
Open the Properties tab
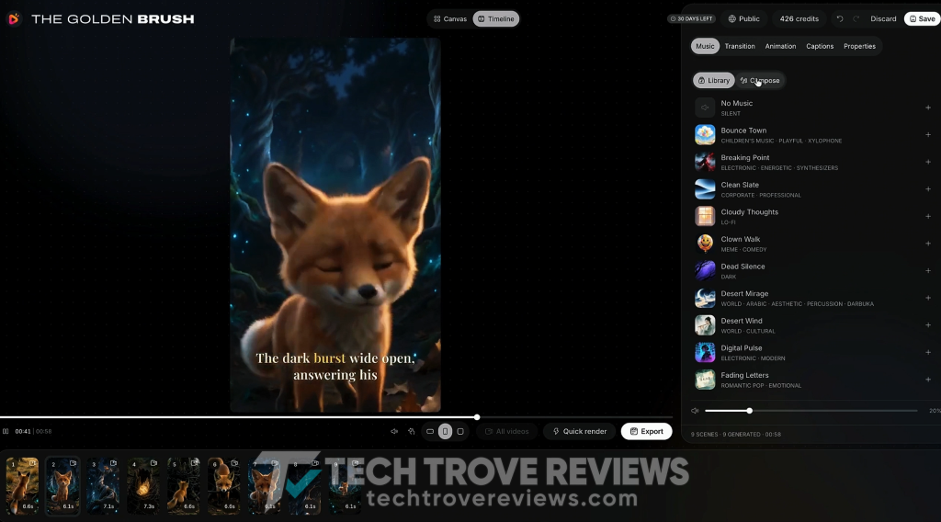(859, 46)
